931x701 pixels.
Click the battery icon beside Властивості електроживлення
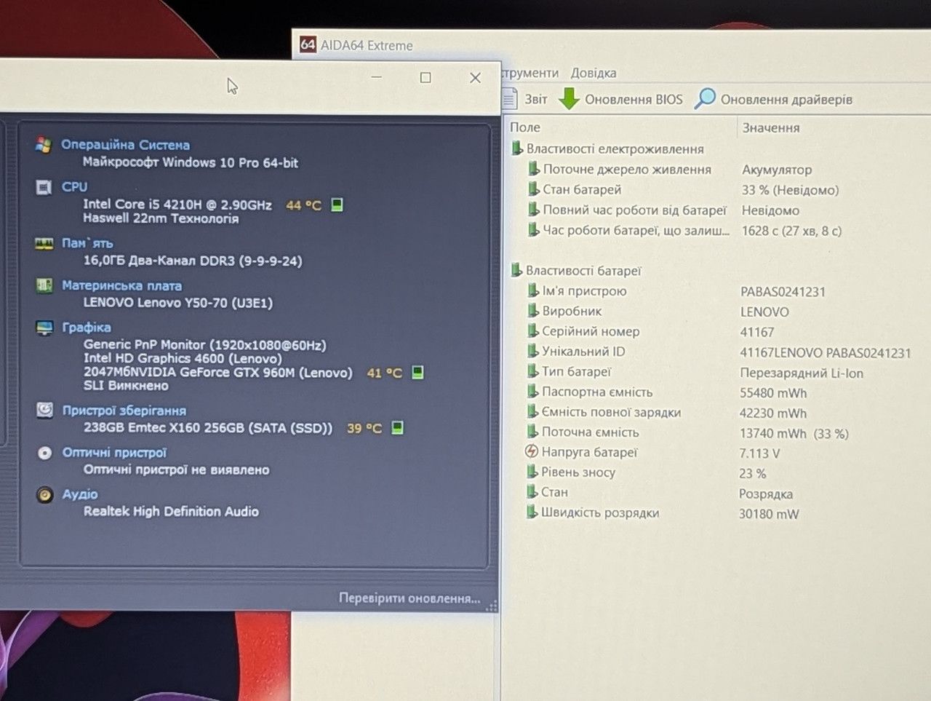pos(517,148)
